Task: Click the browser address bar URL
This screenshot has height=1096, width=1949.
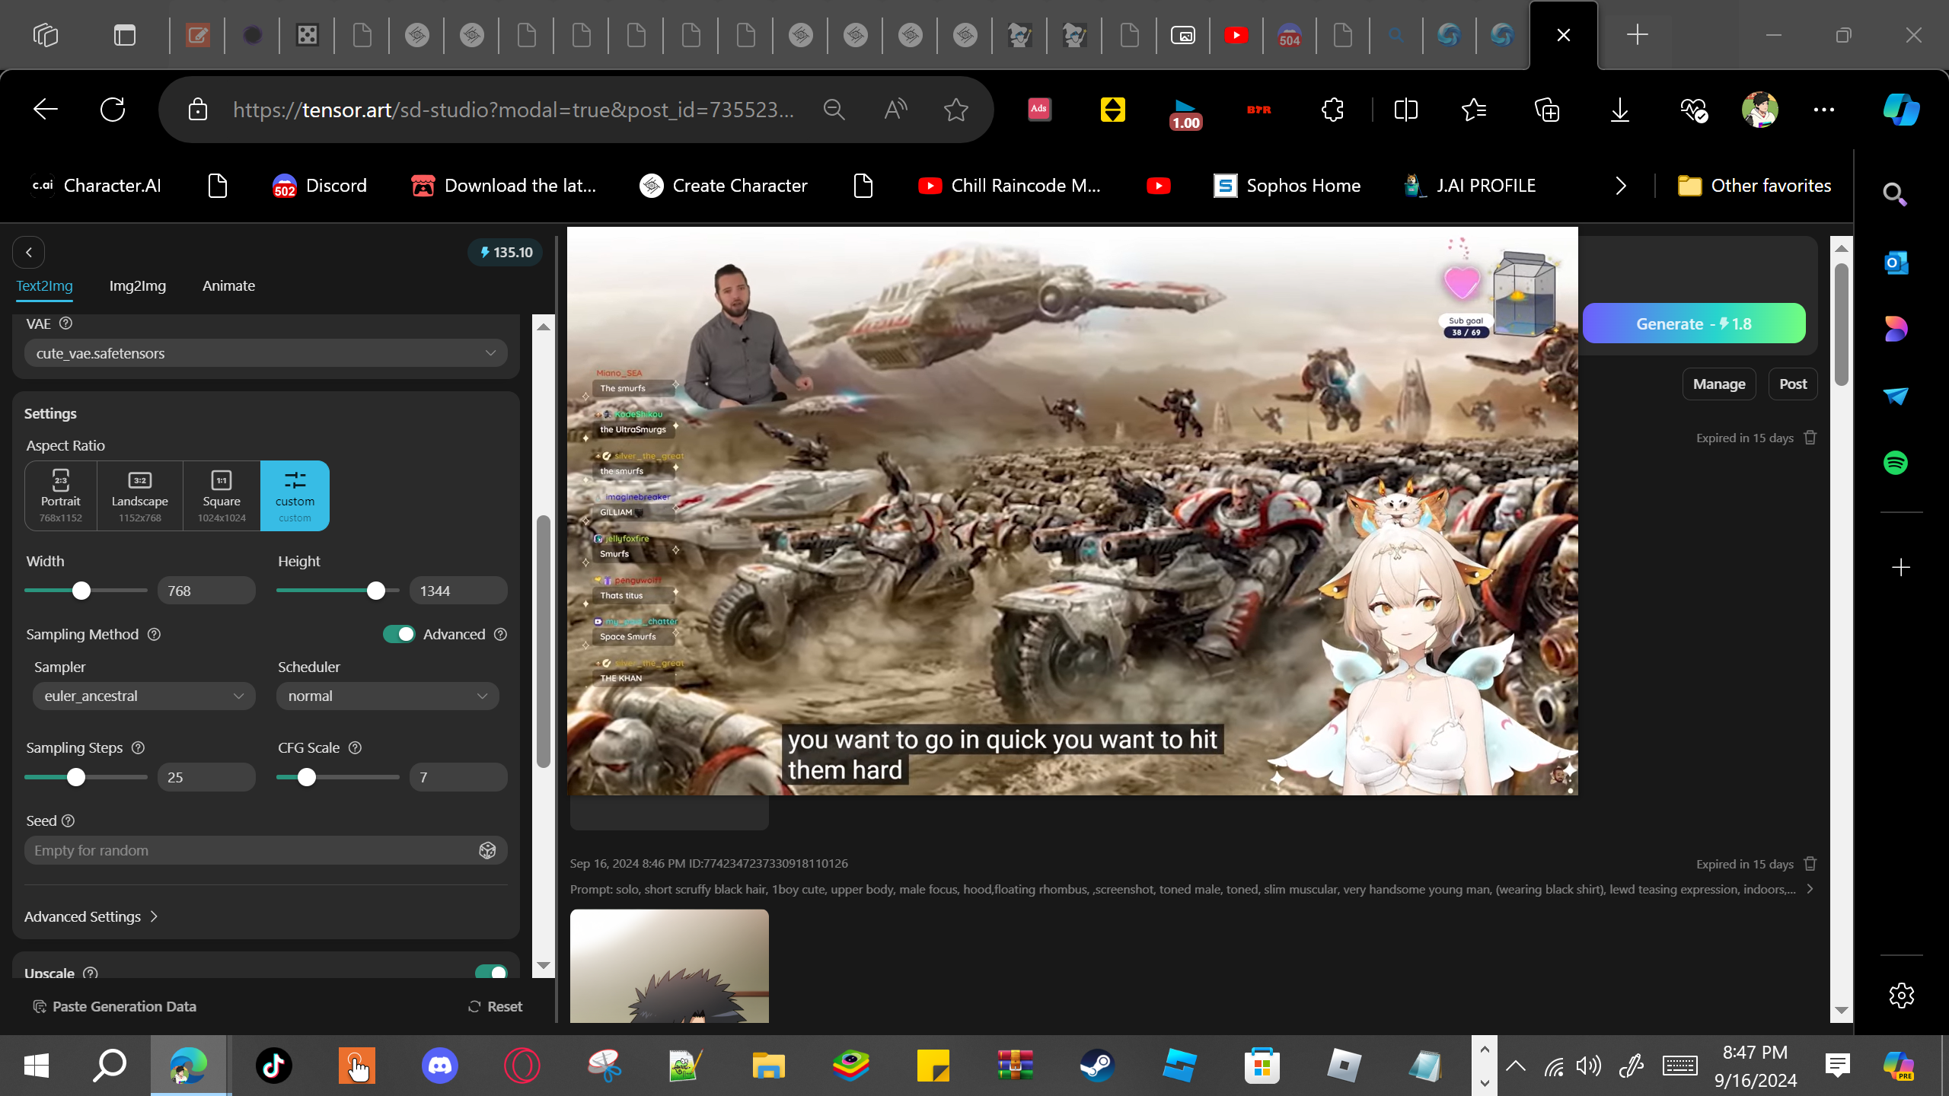Action: 513,110
